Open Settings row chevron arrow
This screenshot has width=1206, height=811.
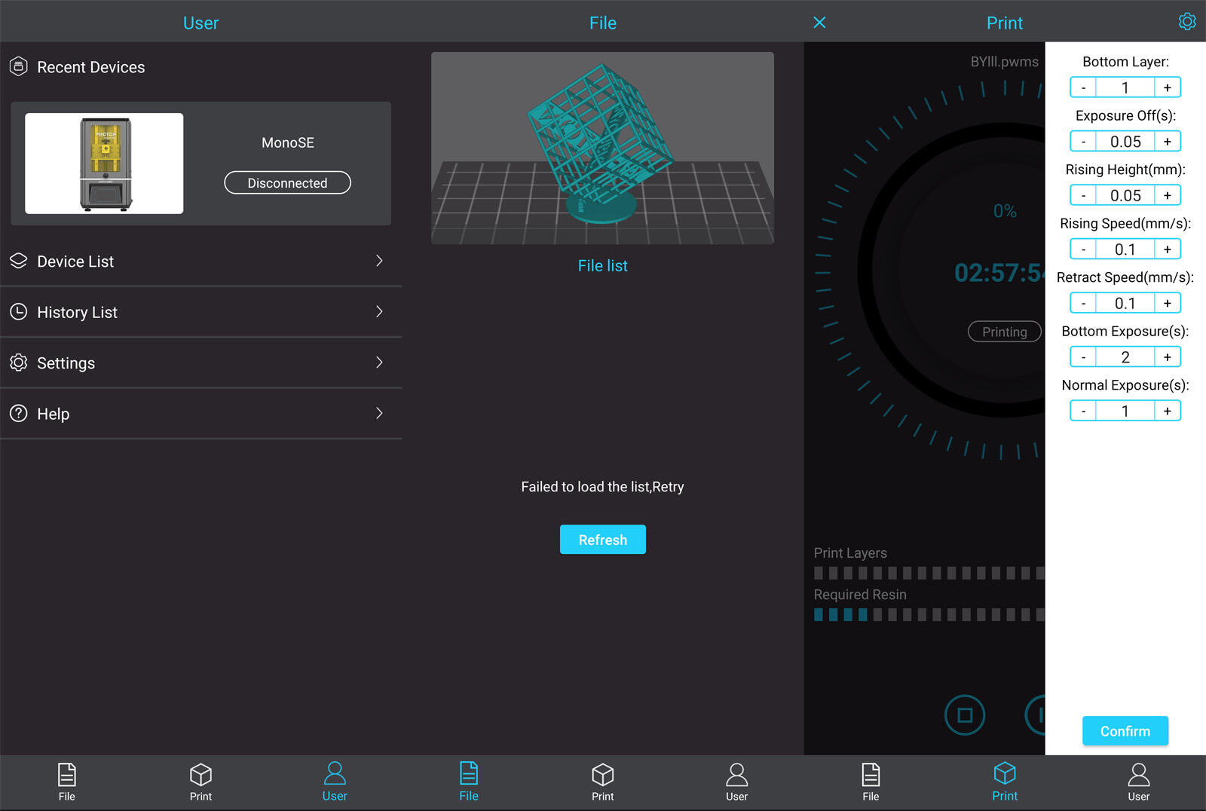379,363
